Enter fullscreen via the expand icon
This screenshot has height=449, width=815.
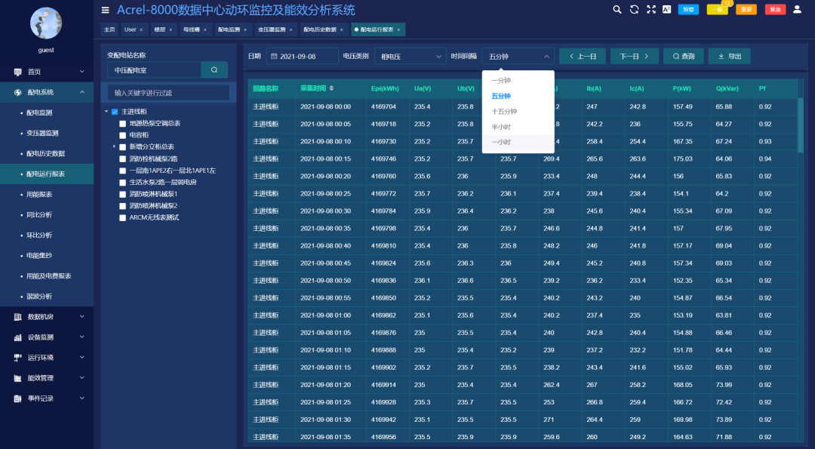coord(650,10)
